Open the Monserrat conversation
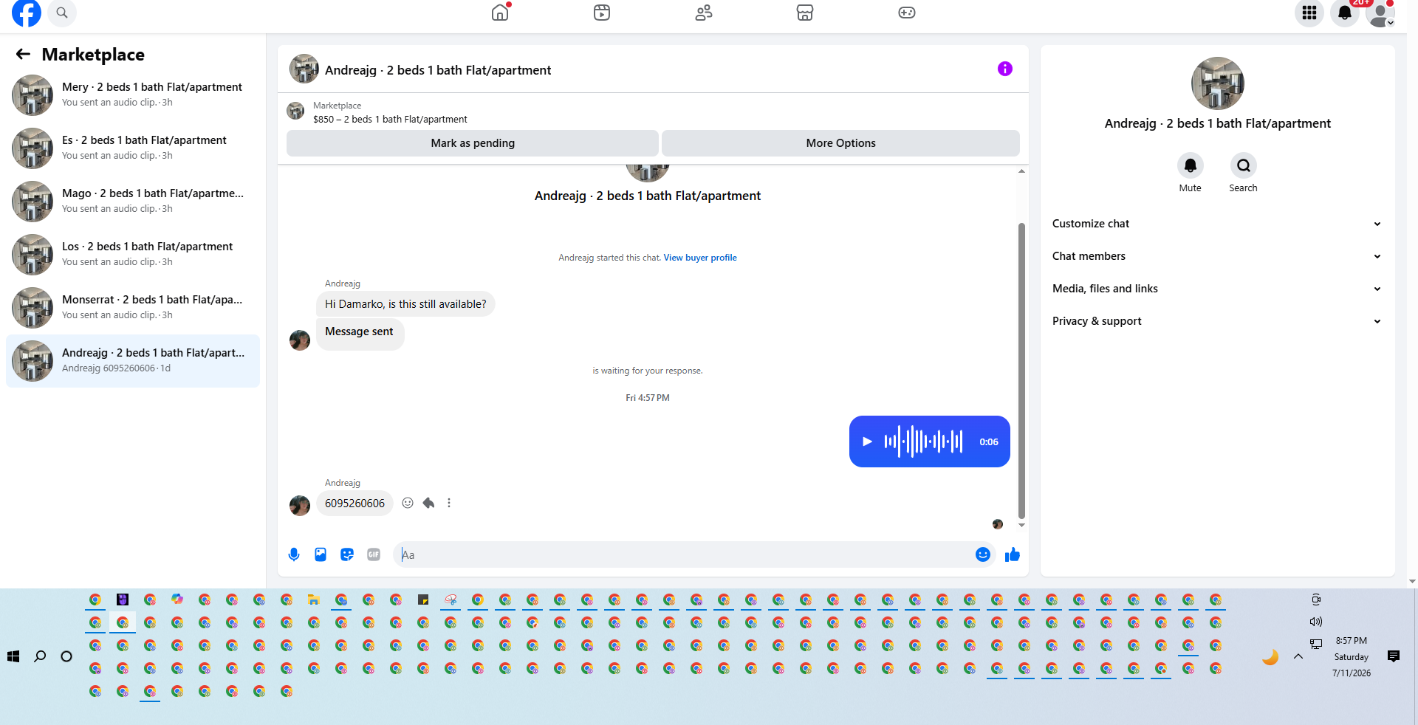1418x725 pixels. tap(133, 308)
